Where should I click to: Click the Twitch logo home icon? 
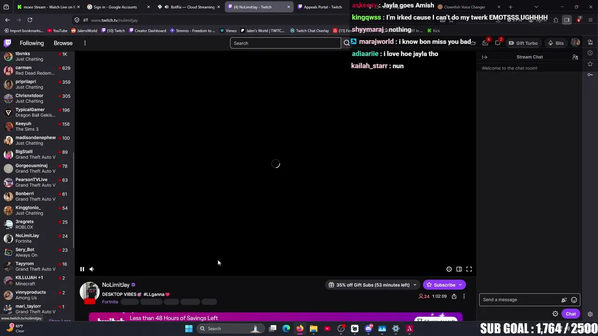click(x=7, y=43)
